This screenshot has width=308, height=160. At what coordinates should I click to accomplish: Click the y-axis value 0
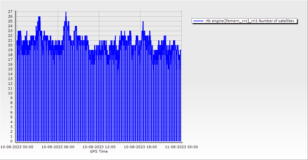click(11, 141)
